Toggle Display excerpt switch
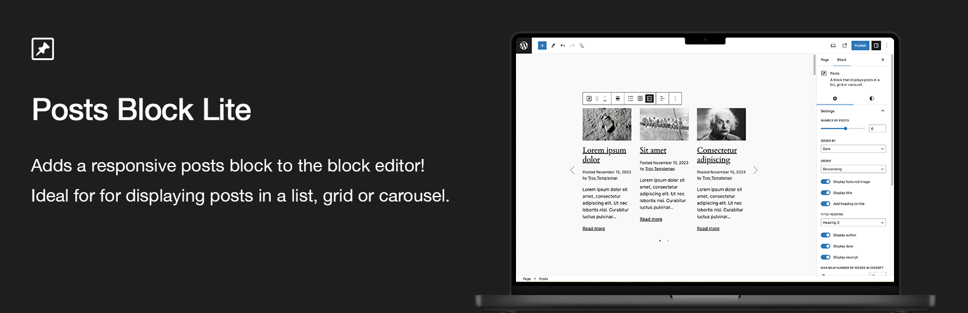This screenshot has width=968, height=313. [826, 257]
